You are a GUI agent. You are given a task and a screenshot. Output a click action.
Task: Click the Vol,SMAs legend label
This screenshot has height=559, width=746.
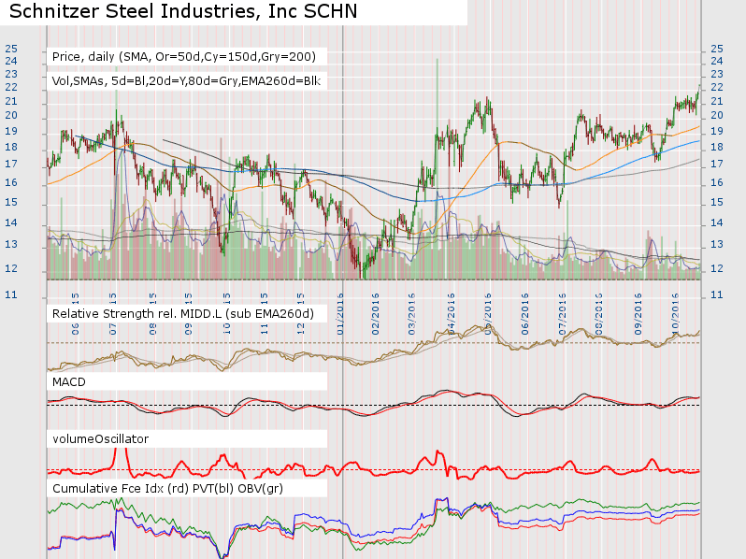tap(186, 81)
